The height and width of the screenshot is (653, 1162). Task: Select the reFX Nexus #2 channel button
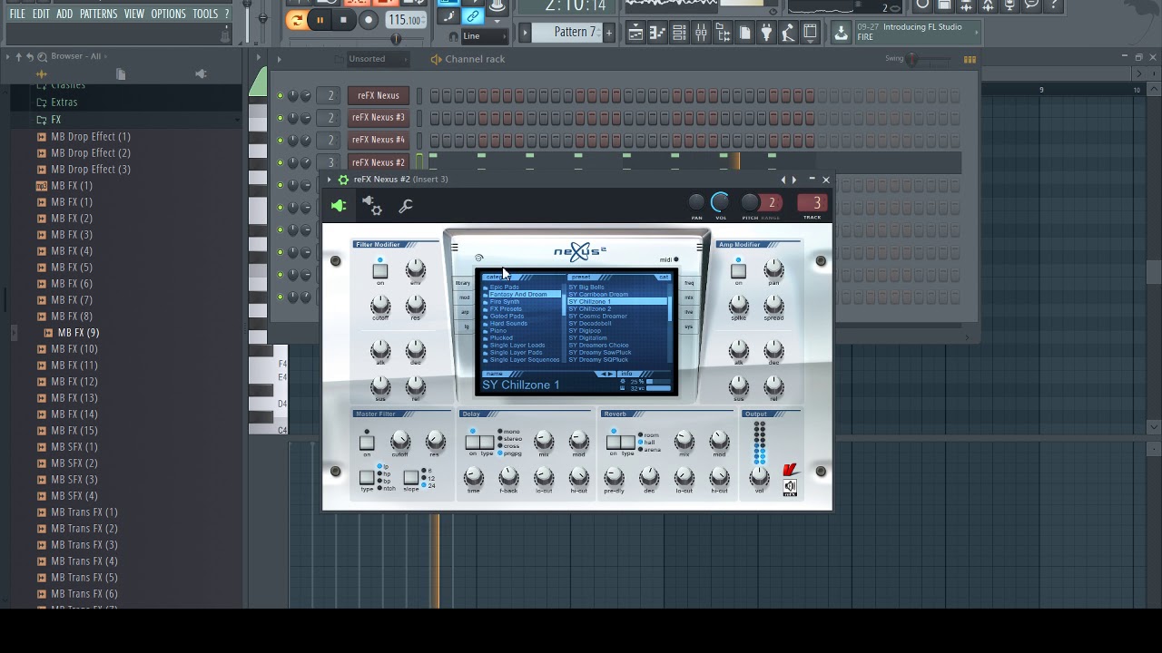tap(379, 162)
